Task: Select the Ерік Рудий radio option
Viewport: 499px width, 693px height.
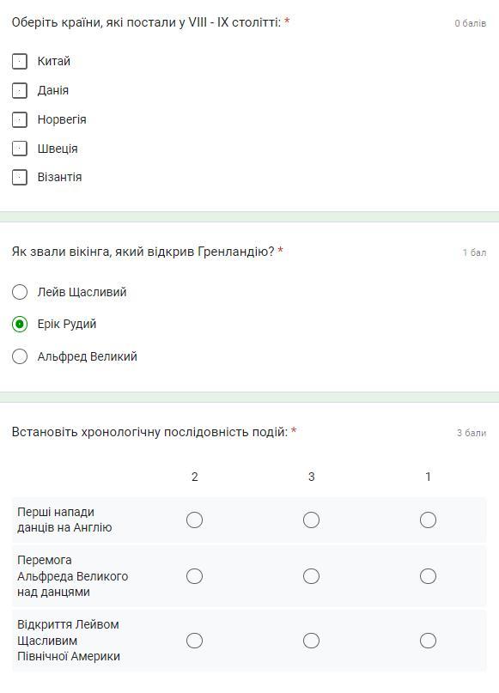Action: click(20, 324)
